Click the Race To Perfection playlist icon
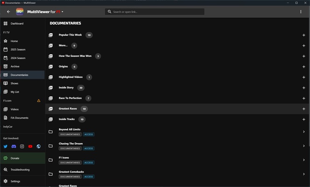 50,98
